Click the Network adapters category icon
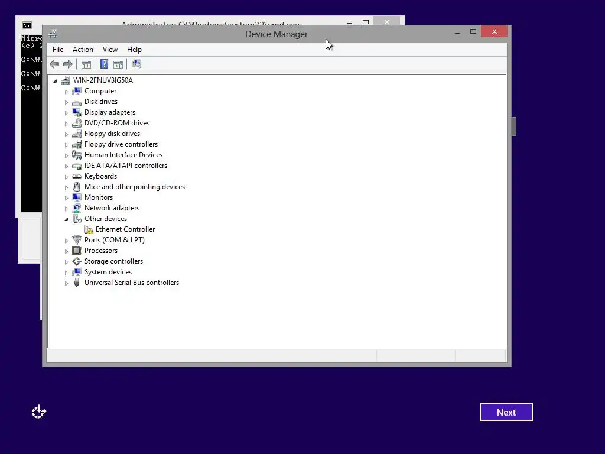Viewport: 605px width, 454px height. (x=77, y=208)
